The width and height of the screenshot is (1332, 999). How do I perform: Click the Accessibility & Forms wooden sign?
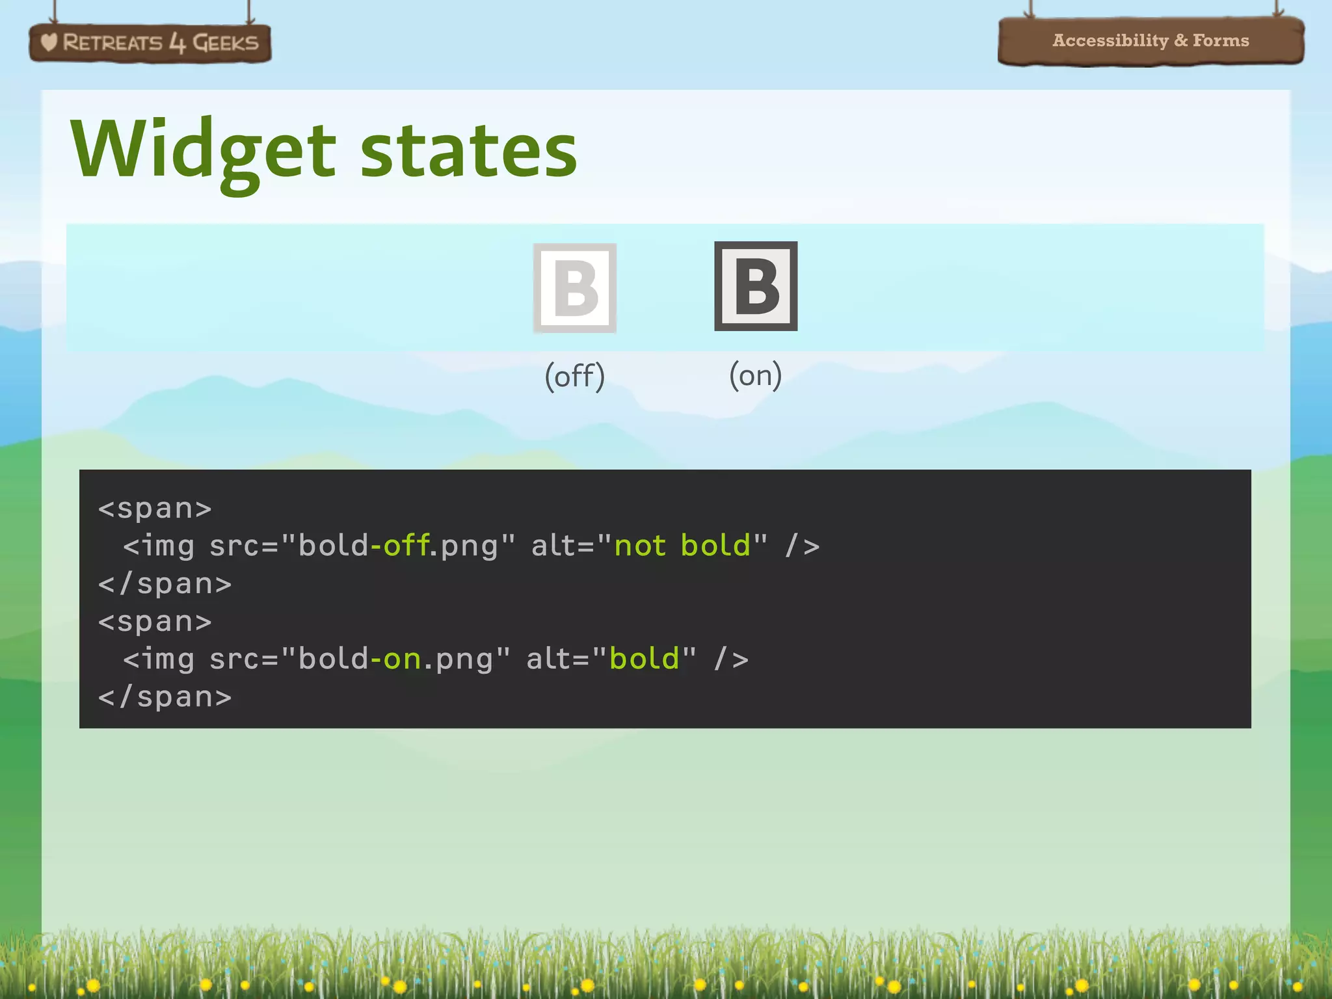pyautogui.click(x=1151, y=41)
